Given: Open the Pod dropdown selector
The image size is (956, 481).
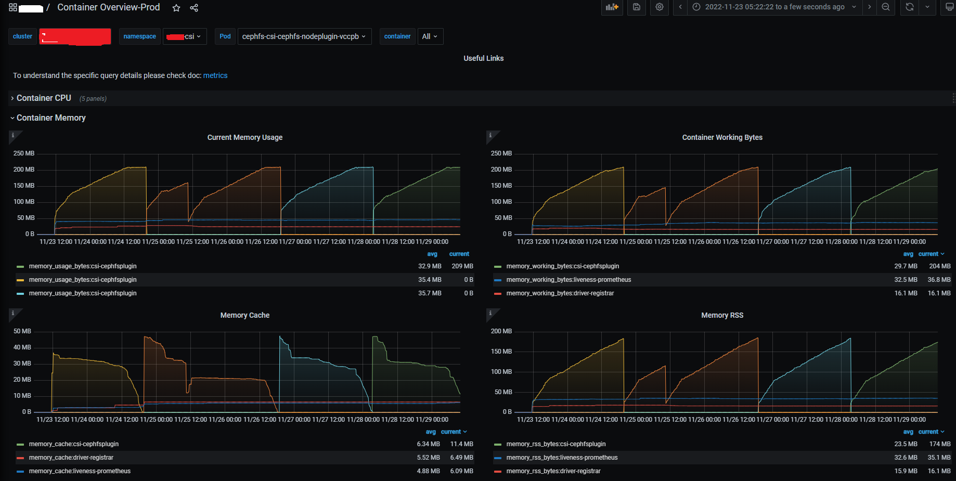Looking at the screenshot, I should click(304, 36).
